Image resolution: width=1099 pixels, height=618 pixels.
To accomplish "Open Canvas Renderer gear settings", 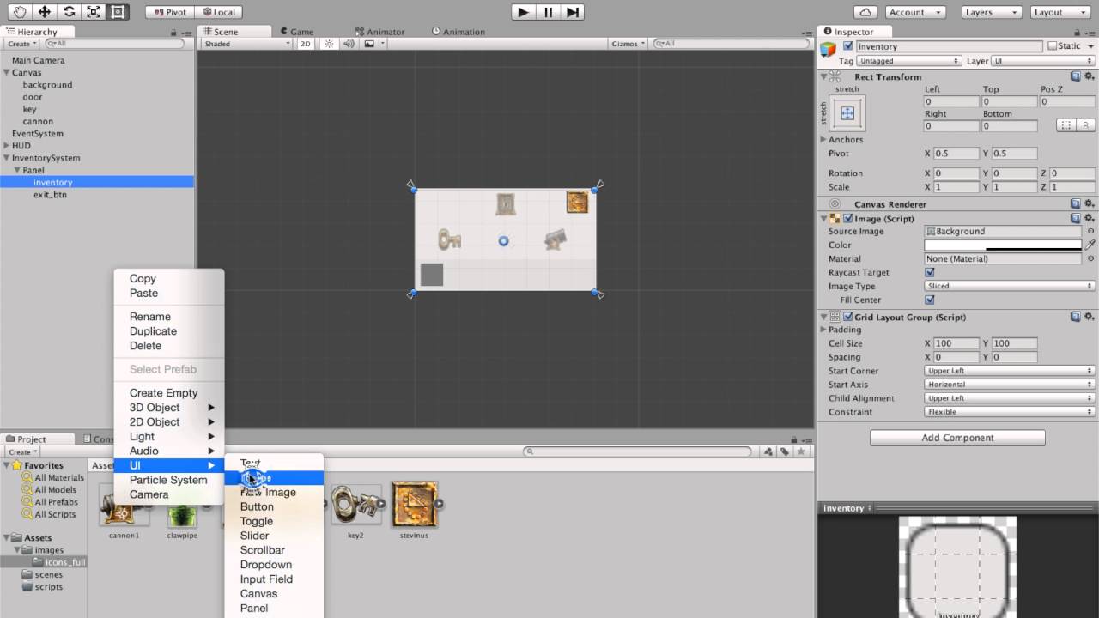I will 1089,204.
